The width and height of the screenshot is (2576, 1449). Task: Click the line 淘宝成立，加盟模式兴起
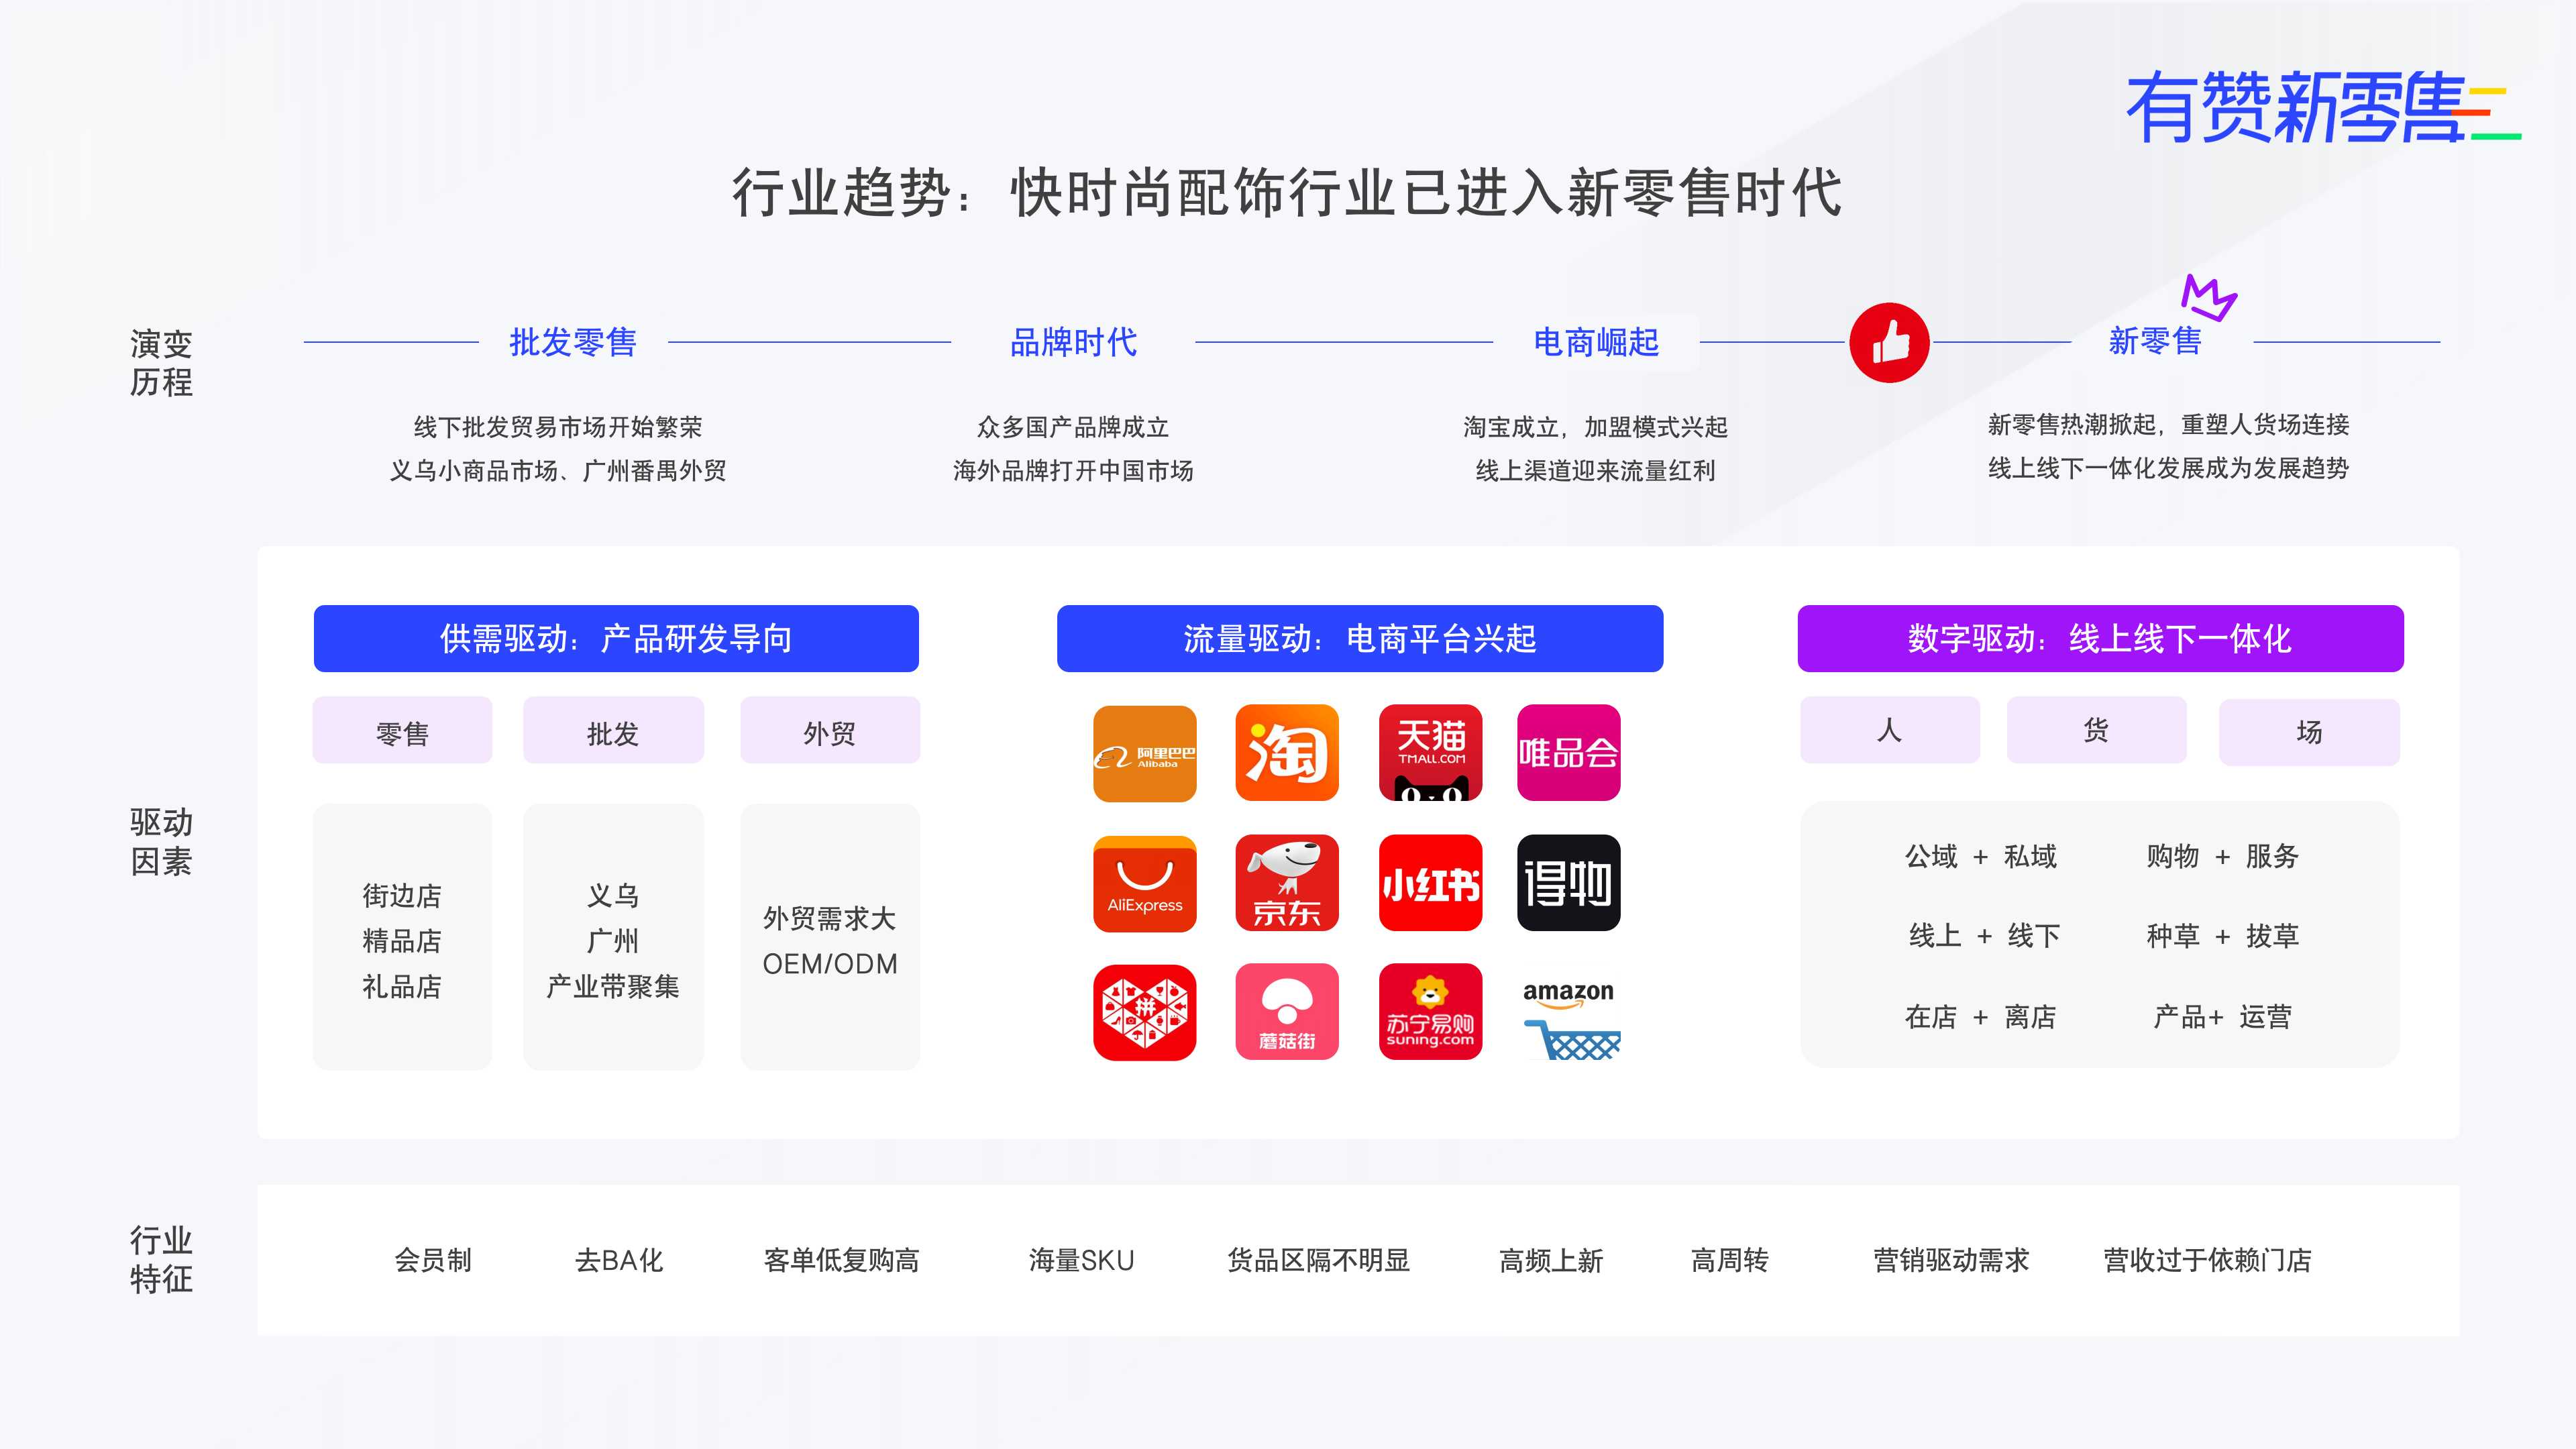click(x=1596, y=427)
